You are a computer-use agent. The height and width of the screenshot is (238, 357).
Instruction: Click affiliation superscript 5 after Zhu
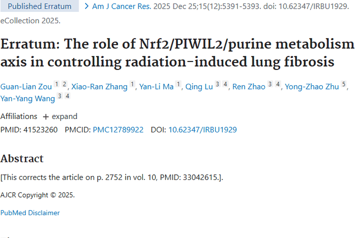point(345,85)
